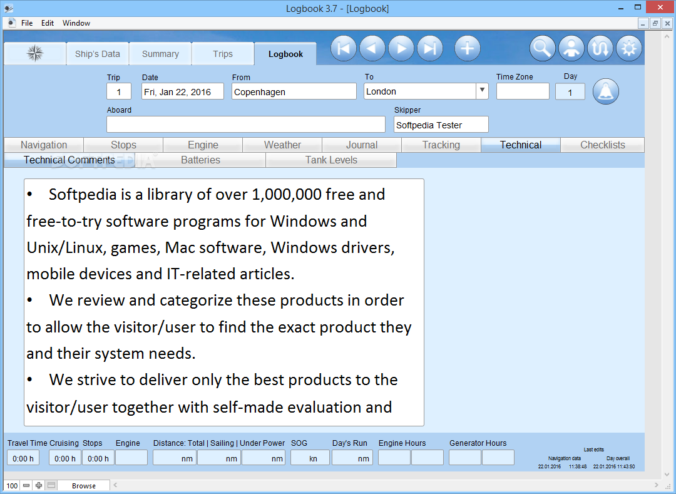Toggle the status toolbar icon next to zoom
Image resolution: width=676 pixels, height=494 pixels.
(x=51, y=485)
